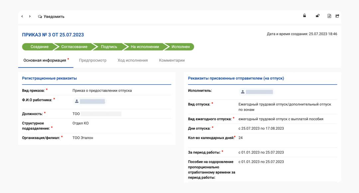Viewport: 359px width, 193px height.
Task: Select the На исполнении workflow stage
Action: pos(145,47)
